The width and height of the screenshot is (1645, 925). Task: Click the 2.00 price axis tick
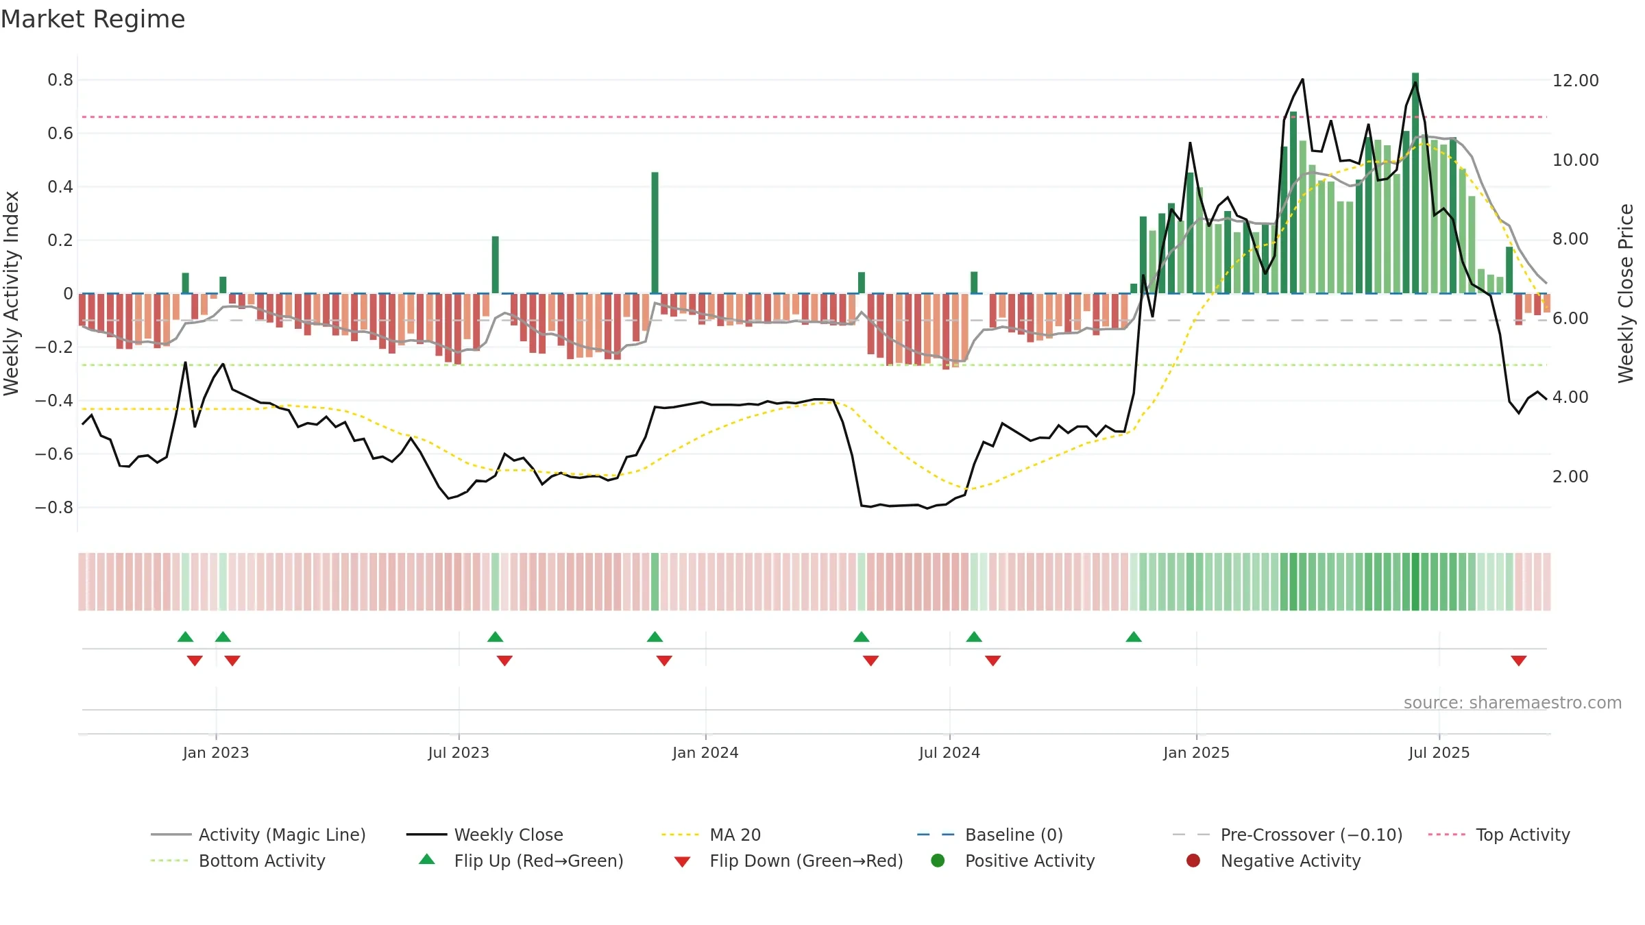click(1570, 476)
